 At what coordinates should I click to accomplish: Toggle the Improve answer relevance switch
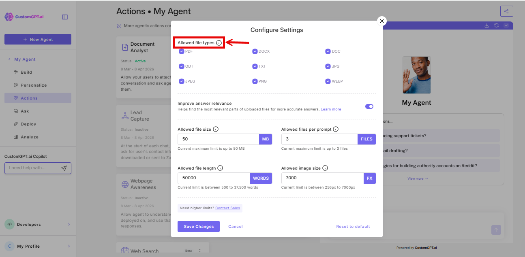pos(369,106)
